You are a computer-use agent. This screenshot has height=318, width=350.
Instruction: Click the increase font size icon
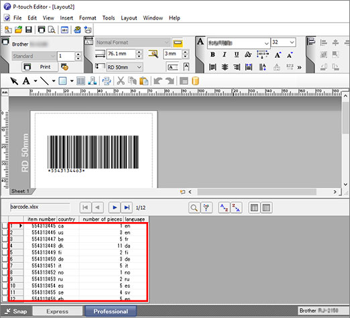[278, 54]
